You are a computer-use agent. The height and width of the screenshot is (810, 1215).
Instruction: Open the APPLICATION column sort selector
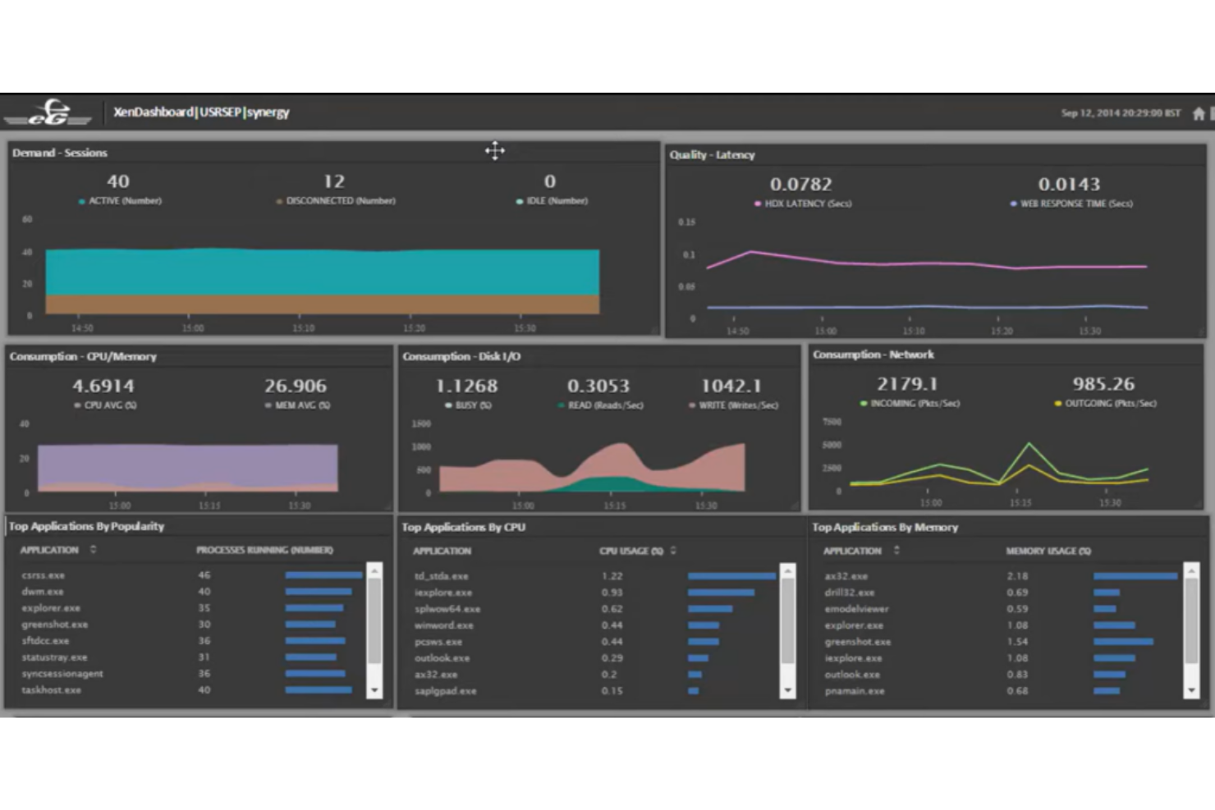92,550
